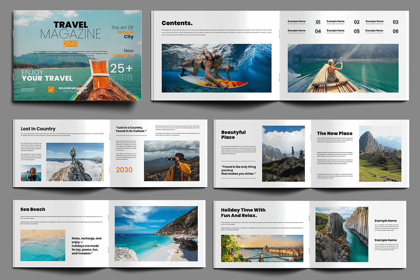
Task: Click the "Relax, recharge, and enjoy" quote
Action: click(x=87, y=246)
